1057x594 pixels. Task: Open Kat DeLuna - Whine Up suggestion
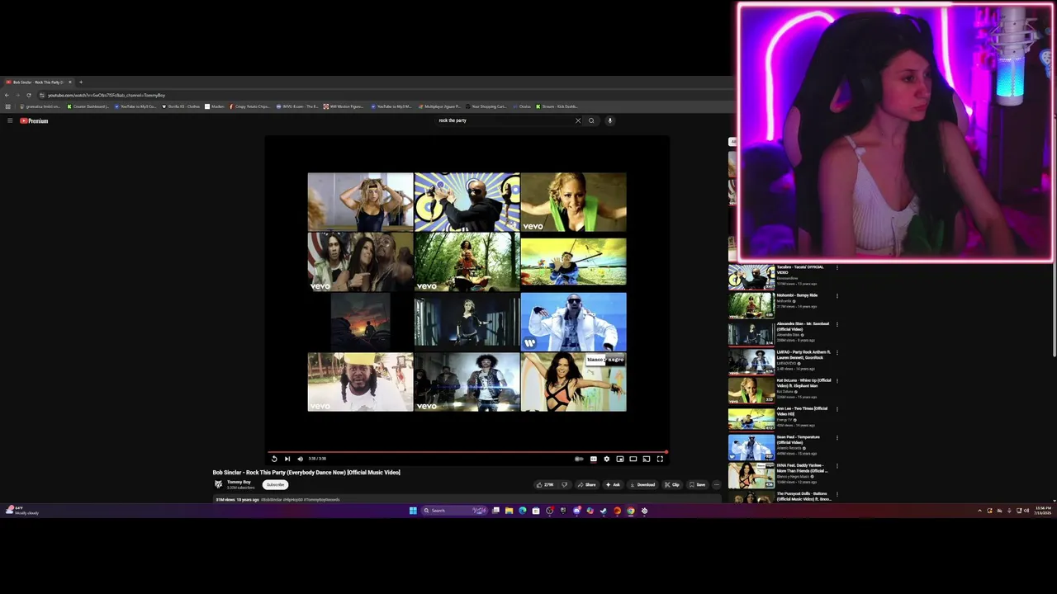pos(783,390)
